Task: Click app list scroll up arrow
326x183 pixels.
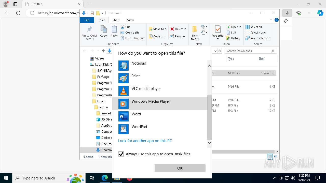Action: (209, 66)
